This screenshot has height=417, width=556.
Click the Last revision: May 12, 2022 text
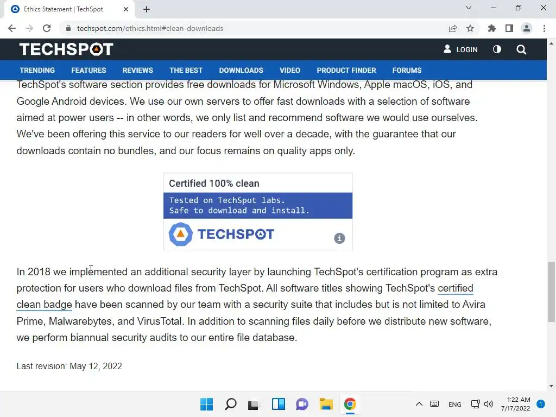(x=69, y=367)
